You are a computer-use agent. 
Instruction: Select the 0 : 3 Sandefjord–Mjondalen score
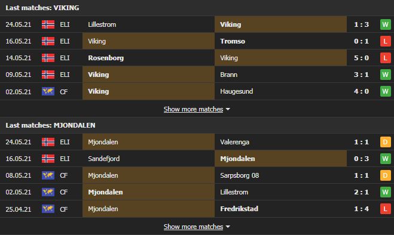coord(361,159)
